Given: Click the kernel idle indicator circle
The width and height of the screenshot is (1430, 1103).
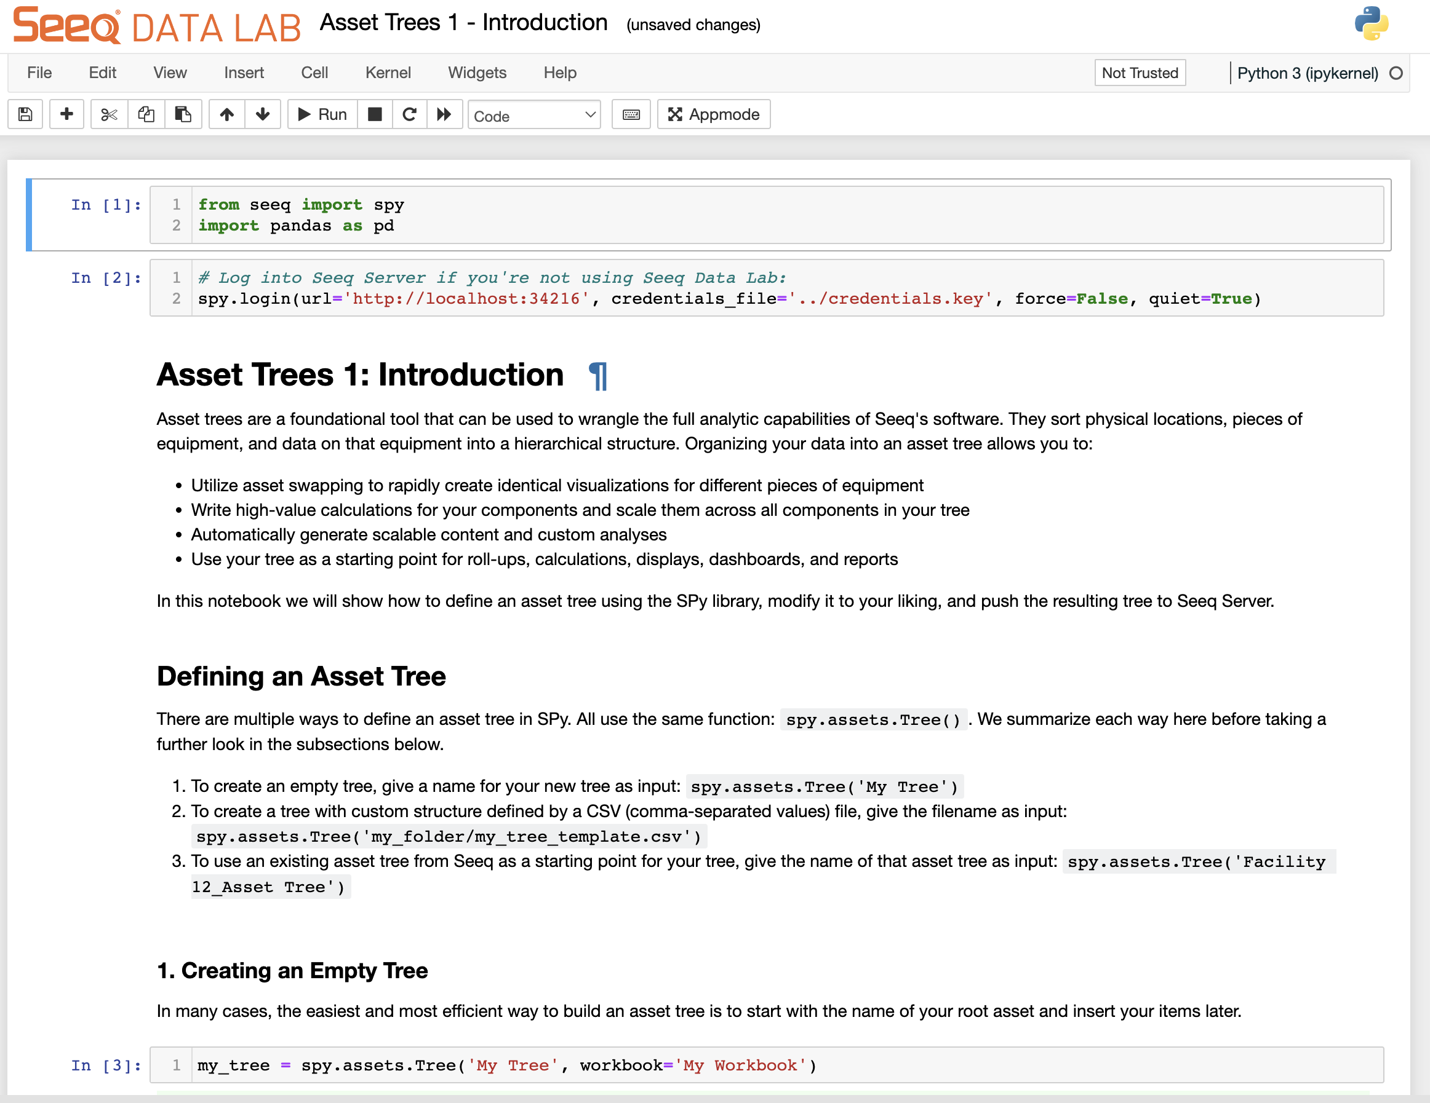Looking at the screenshot, I should tap(1396, 73).
